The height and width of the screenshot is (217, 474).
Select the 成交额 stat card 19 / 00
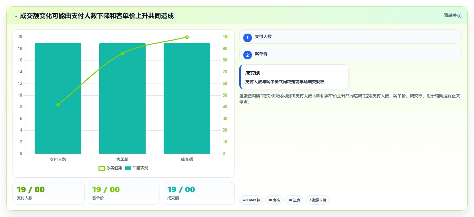tap(199, 193)
